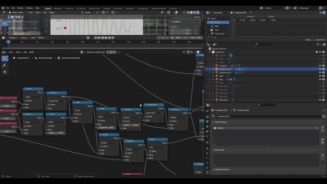Click the timeline Start frame field
The width and height of the screenshot is (327, 184).
tap(181, 38)
